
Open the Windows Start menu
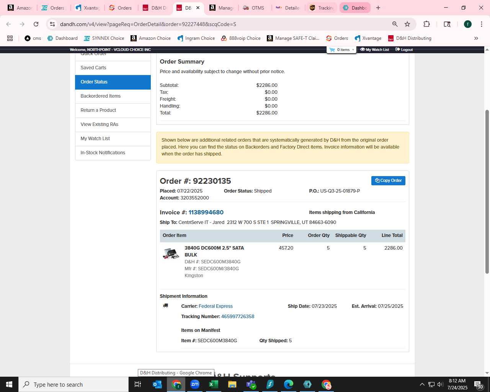pos(9,384)
